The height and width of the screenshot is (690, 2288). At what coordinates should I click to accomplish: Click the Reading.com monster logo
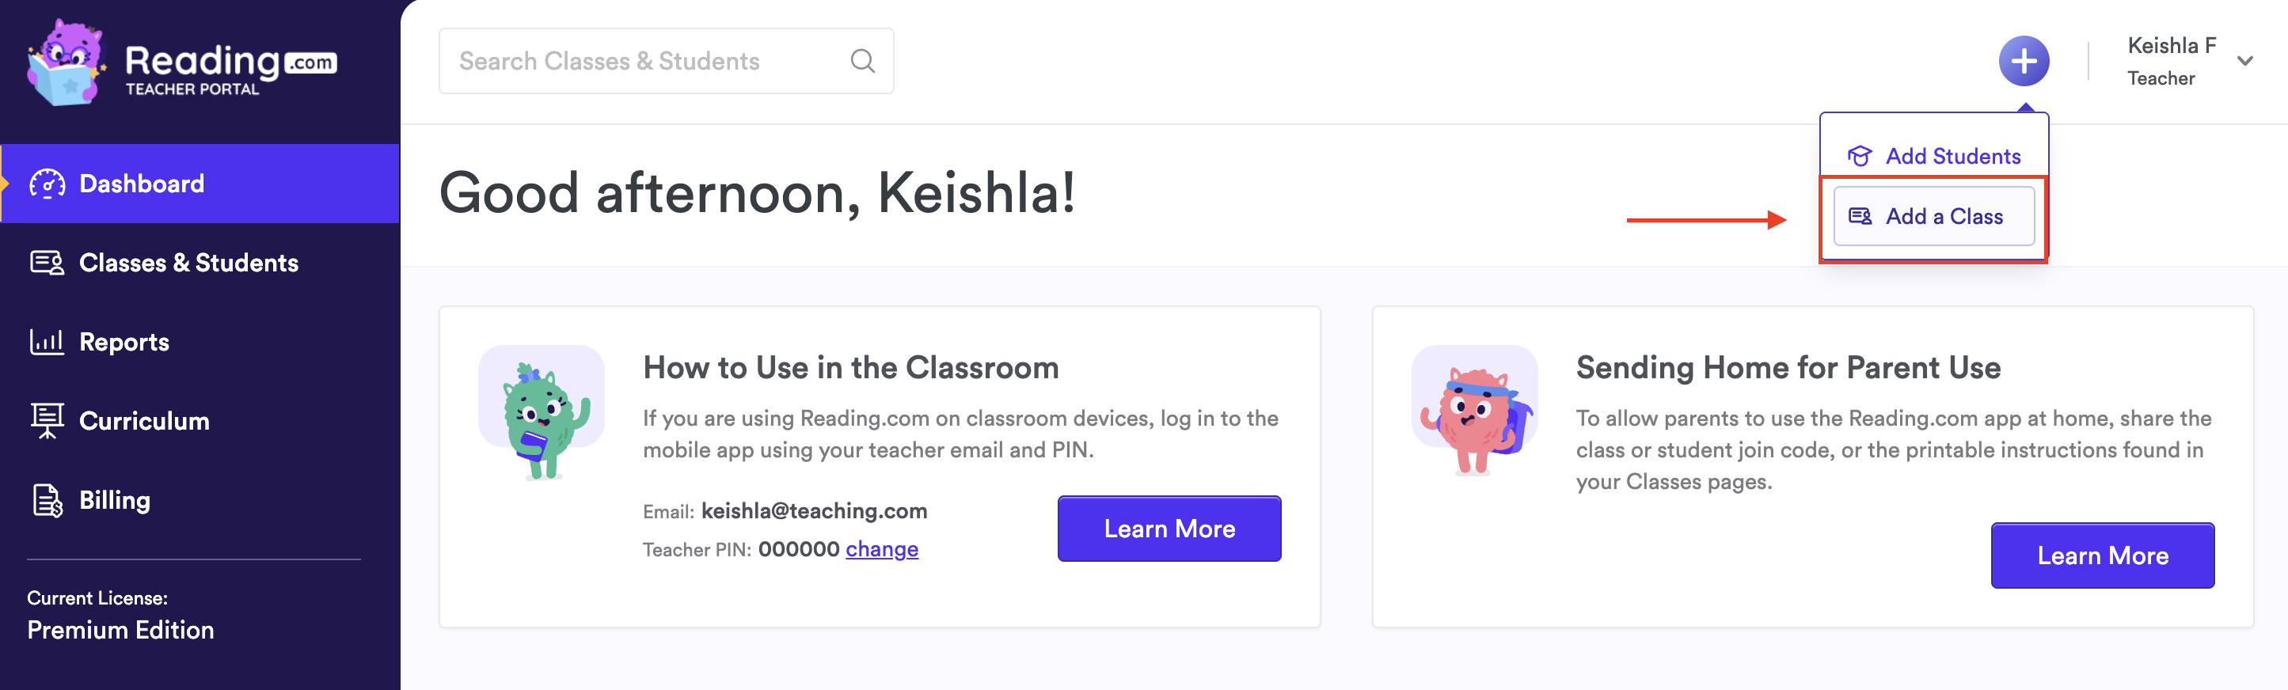tap(66, 63)
